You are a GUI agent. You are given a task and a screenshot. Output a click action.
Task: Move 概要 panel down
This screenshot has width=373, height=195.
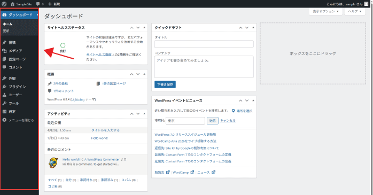click(x=138, y=74)
